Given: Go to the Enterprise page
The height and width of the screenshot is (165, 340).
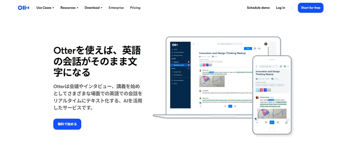Looking at the screenshot, I should [x=116, y=8].
